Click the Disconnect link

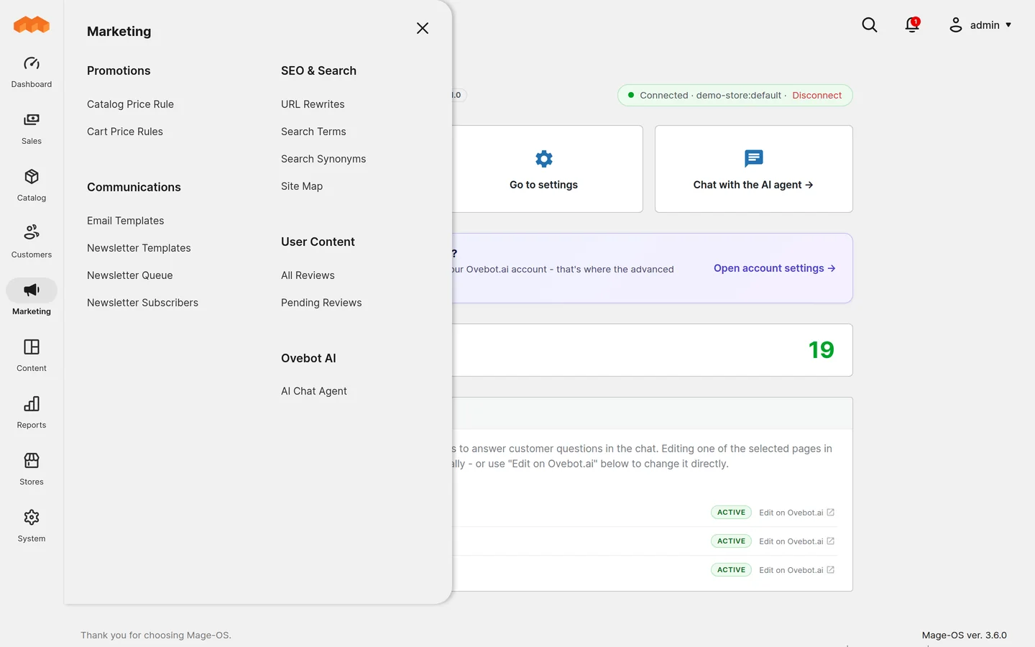pos(816,96)
